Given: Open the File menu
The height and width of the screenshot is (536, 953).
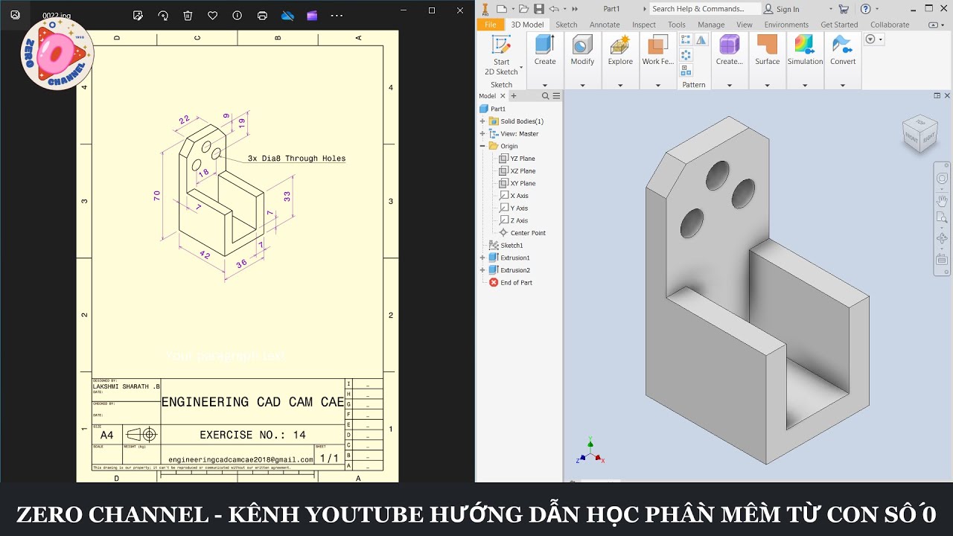Looking at the screenshot, I should pyautogui.click(x=490, y=25).
